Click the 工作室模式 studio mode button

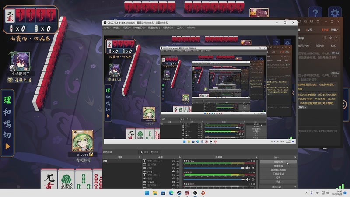278,174
